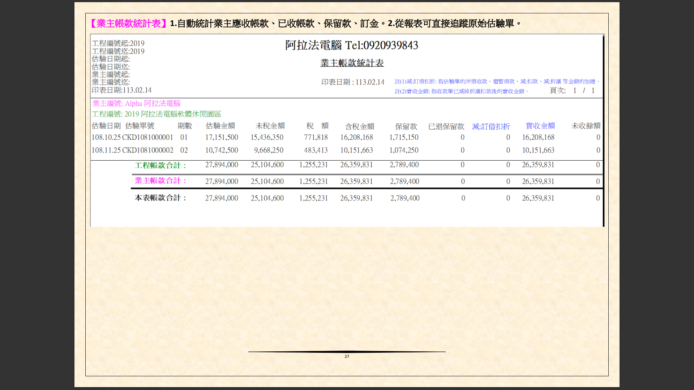The height and width of the screenshot is (390, 694).
Task: Click the 本表帳款合計 grand total label
Action: (x=160, y=198)
